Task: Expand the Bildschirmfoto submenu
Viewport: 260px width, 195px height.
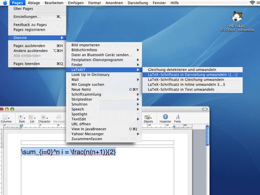Action: tap(104, 50)
